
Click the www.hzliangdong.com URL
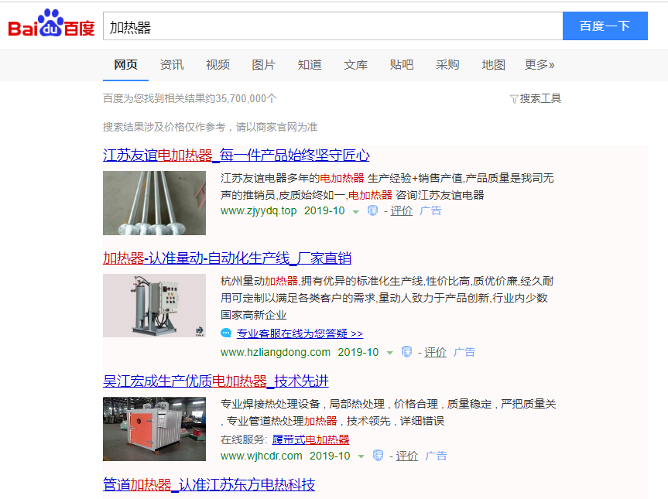click(276, 353)
